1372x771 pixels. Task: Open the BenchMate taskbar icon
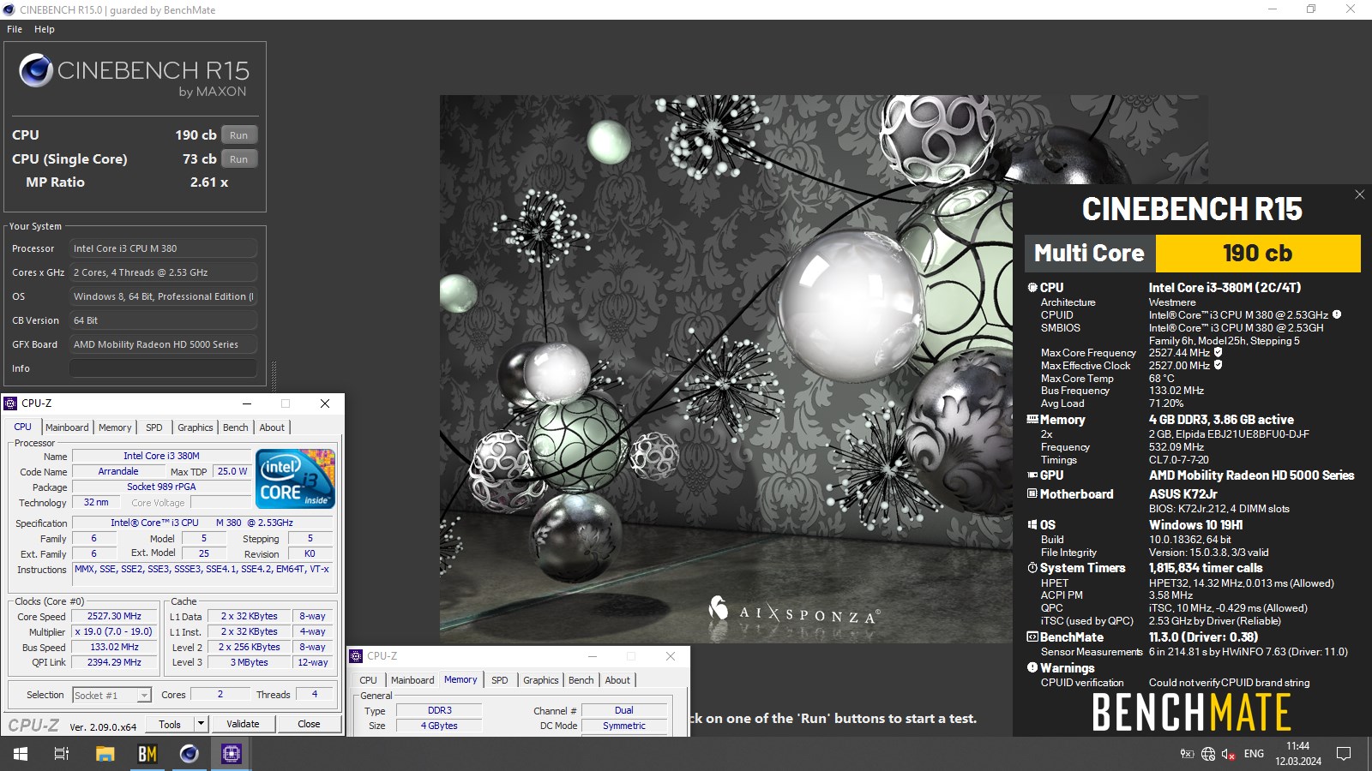[147, 754]
